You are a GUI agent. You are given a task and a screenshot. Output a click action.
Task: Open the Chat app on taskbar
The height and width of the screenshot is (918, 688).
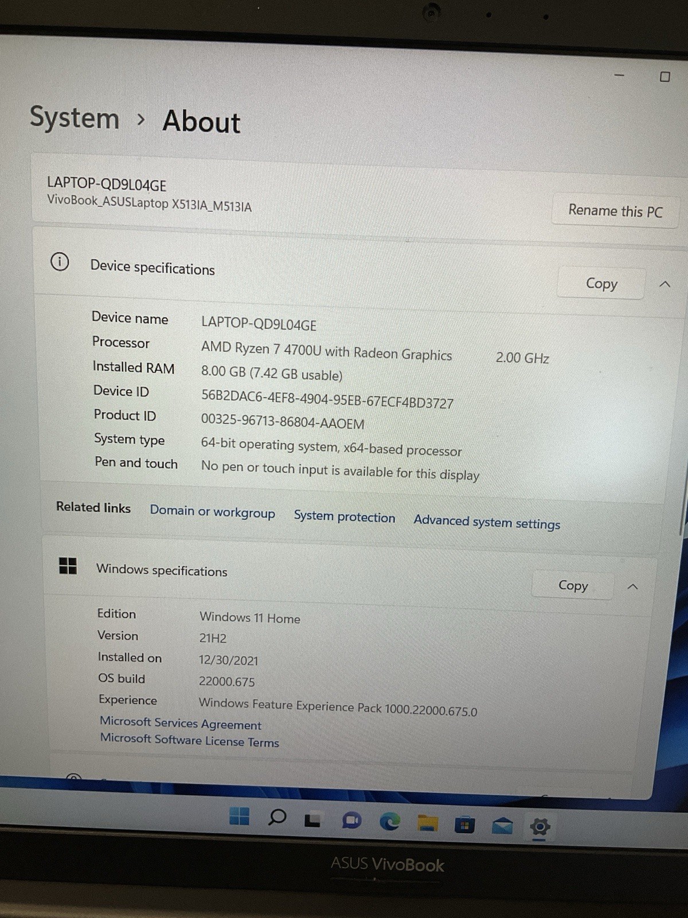coord(351,821)
